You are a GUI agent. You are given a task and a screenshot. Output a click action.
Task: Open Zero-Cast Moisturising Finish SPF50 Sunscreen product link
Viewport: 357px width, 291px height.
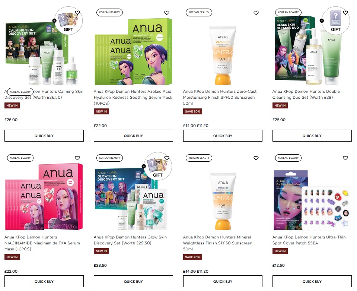point(220,97)
